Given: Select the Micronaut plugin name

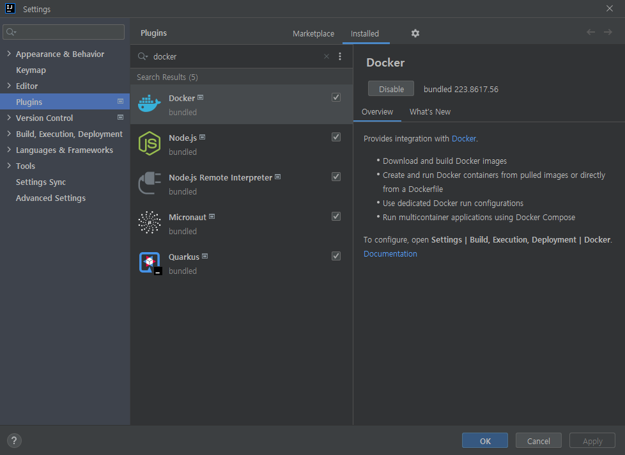Looking at the screenshot, I should 187,217.
